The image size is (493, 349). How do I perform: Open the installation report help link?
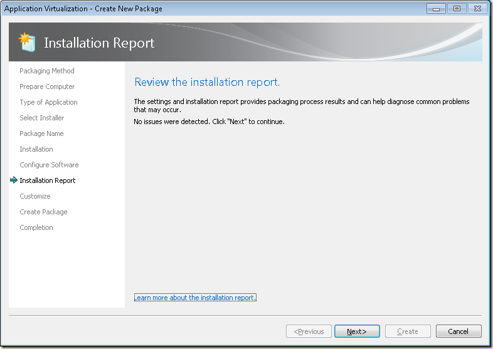point(195,297)
